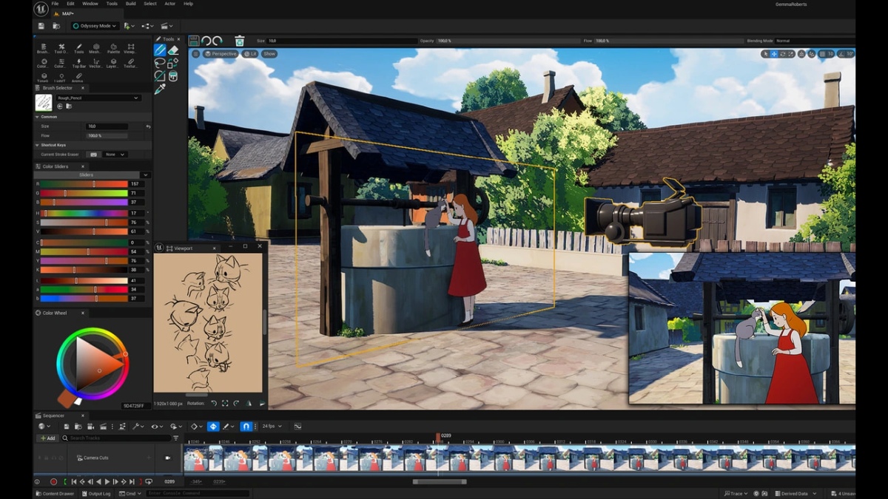Click the Perspective viewport button

pyautogui.click(x=221, y=54)
